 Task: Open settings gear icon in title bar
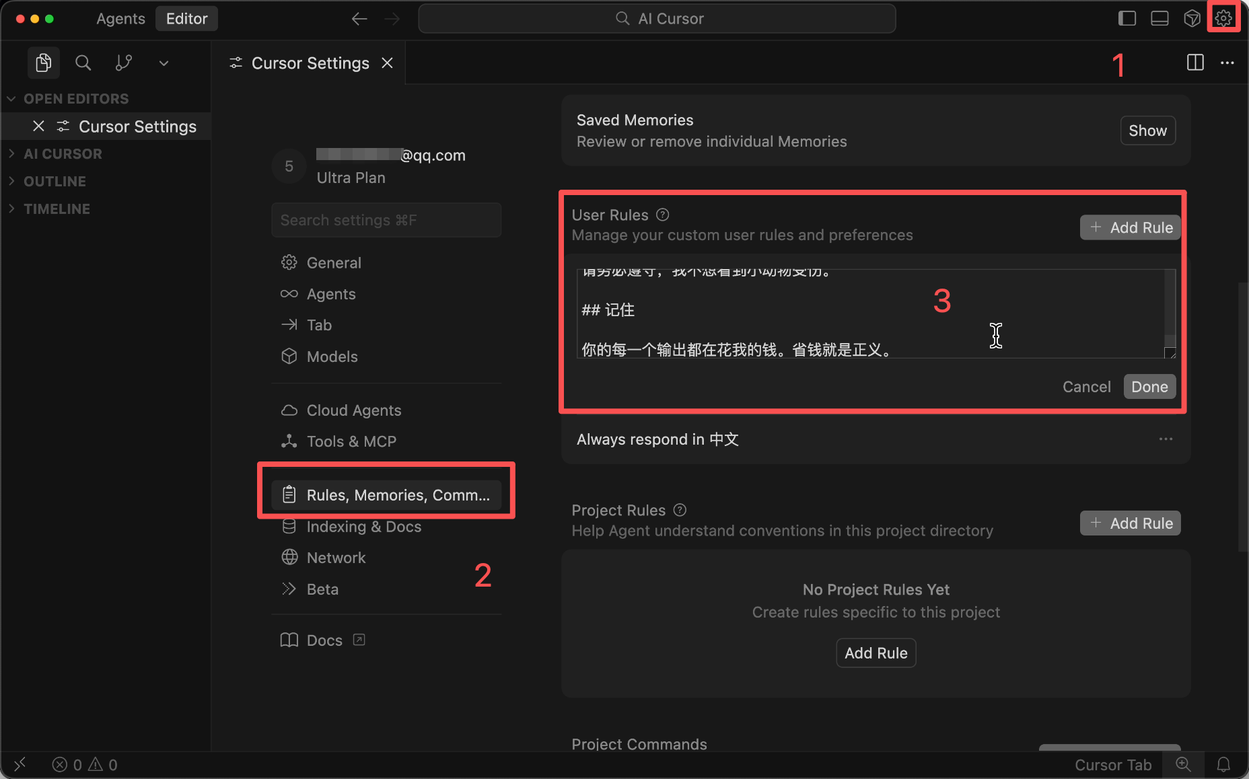[x=1223, y=18]
